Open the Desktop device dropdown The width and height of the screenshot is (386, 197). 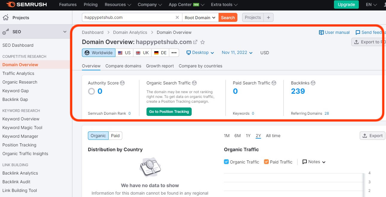pos(200,53)
